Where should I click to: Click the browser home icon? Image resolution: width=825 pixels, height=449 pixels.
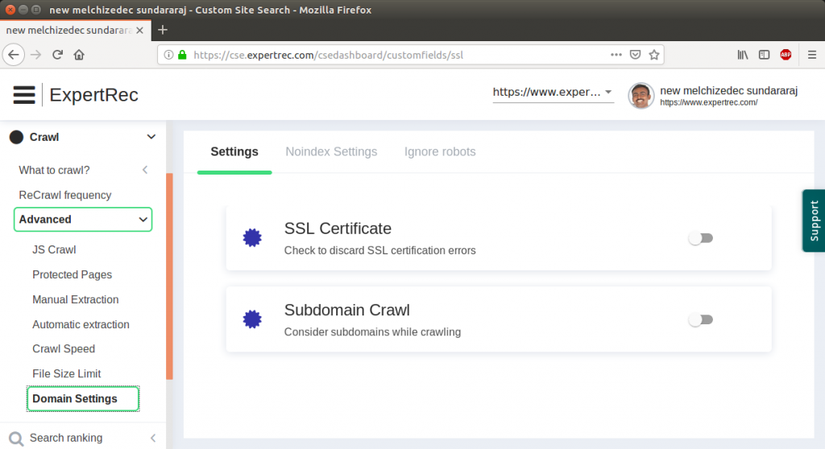[x=79, y=55]
